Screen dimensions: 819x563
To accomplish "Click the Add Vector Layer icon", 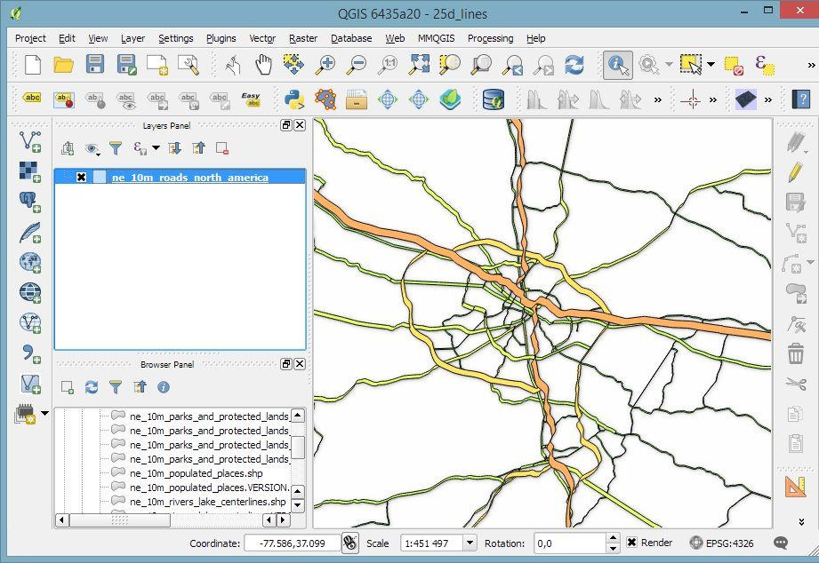I will [30, 140].
